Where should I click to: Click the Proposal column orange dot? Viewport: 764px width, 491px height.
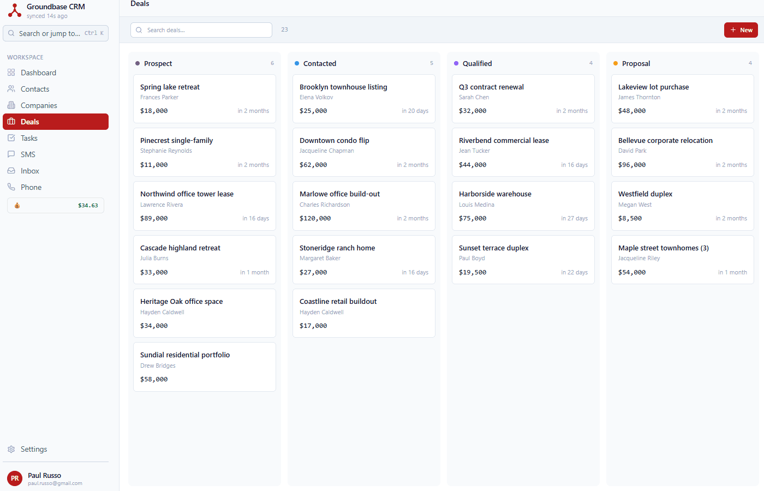point(616,63)
